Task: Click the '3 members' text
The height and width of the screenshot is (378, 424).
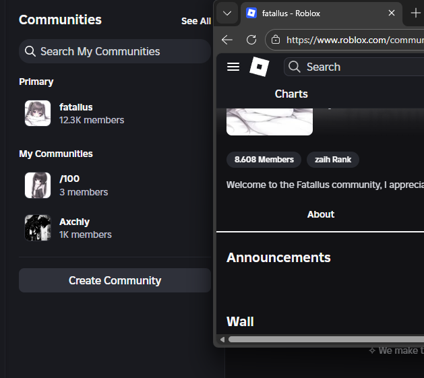Action: (x=84, y=192)
